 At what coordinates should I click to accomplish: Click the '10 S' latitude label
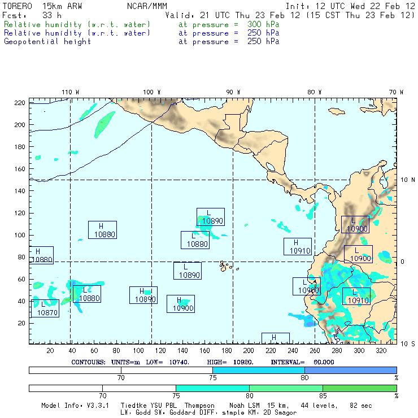[408, 344]
